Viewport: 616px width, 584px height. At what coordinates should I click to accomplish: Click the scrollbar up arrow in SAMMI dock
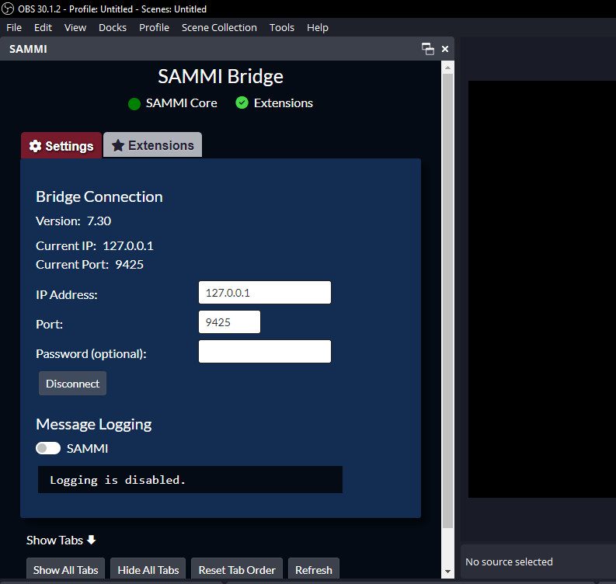[448, 68]
